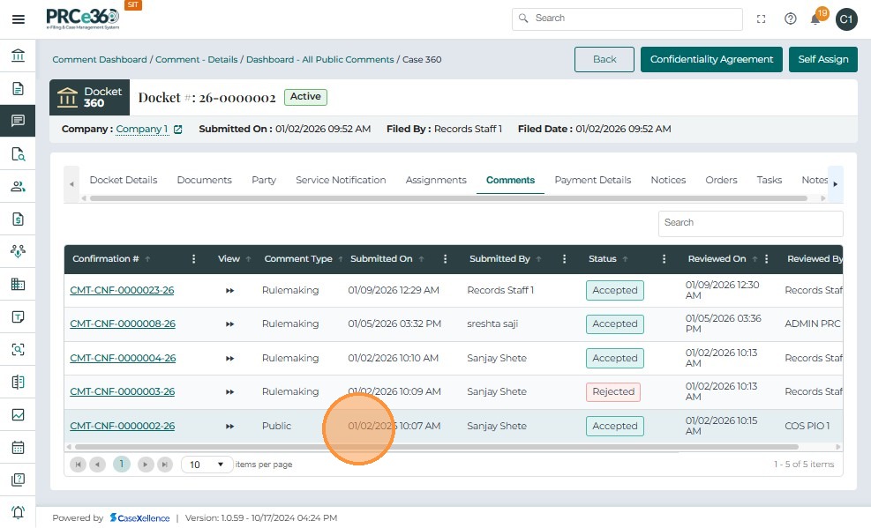Open comment link CMT-CNF-0000003-26

tap(122, 391)
